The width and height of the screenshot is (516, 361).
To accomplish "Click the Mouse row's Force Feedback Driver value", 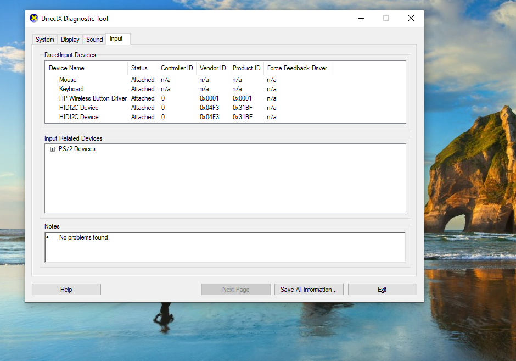I will [272, 80].
